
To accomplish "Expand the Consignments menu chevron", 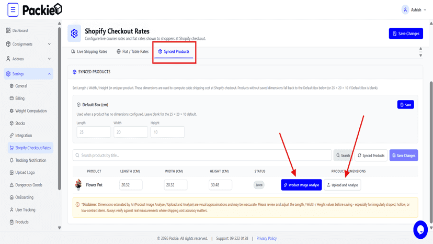I will (x=49, y=44).
